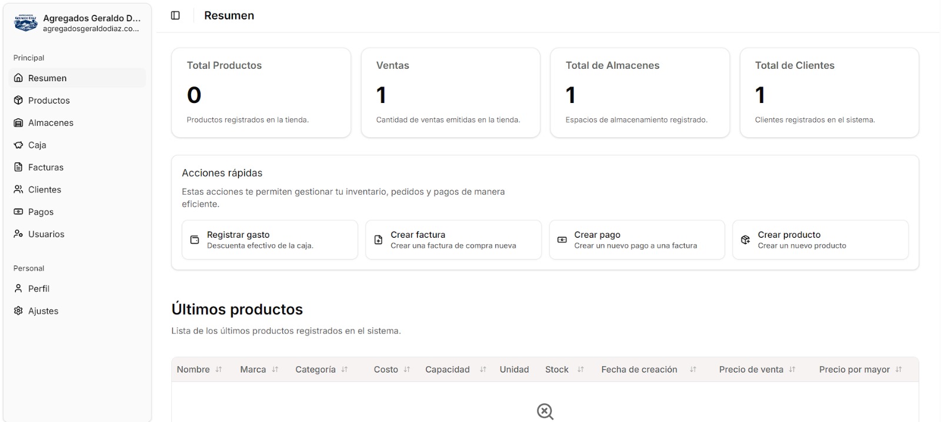This screenshot has width=941, height=422.
Task: Toggle the sidebar collapse icon
Action: pyautogui.click(x=175, y=15)
